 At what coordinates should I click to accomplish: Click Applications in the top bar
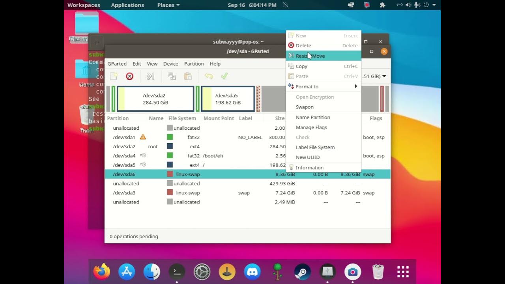coord(127,5)
